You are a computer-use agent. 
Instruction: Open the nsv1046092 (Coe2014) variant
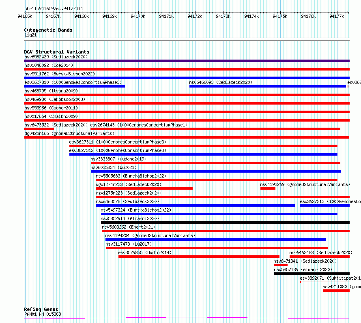[49, 65]
